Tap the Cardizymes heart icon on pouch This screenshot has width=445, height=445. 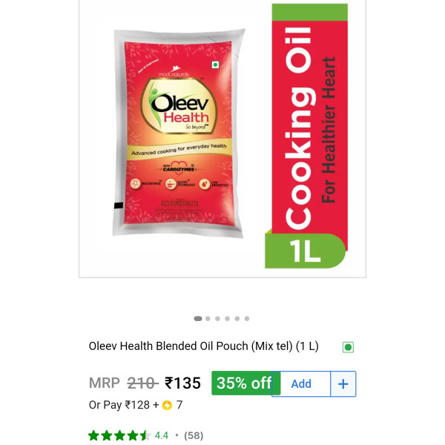(x=179, y=168)
